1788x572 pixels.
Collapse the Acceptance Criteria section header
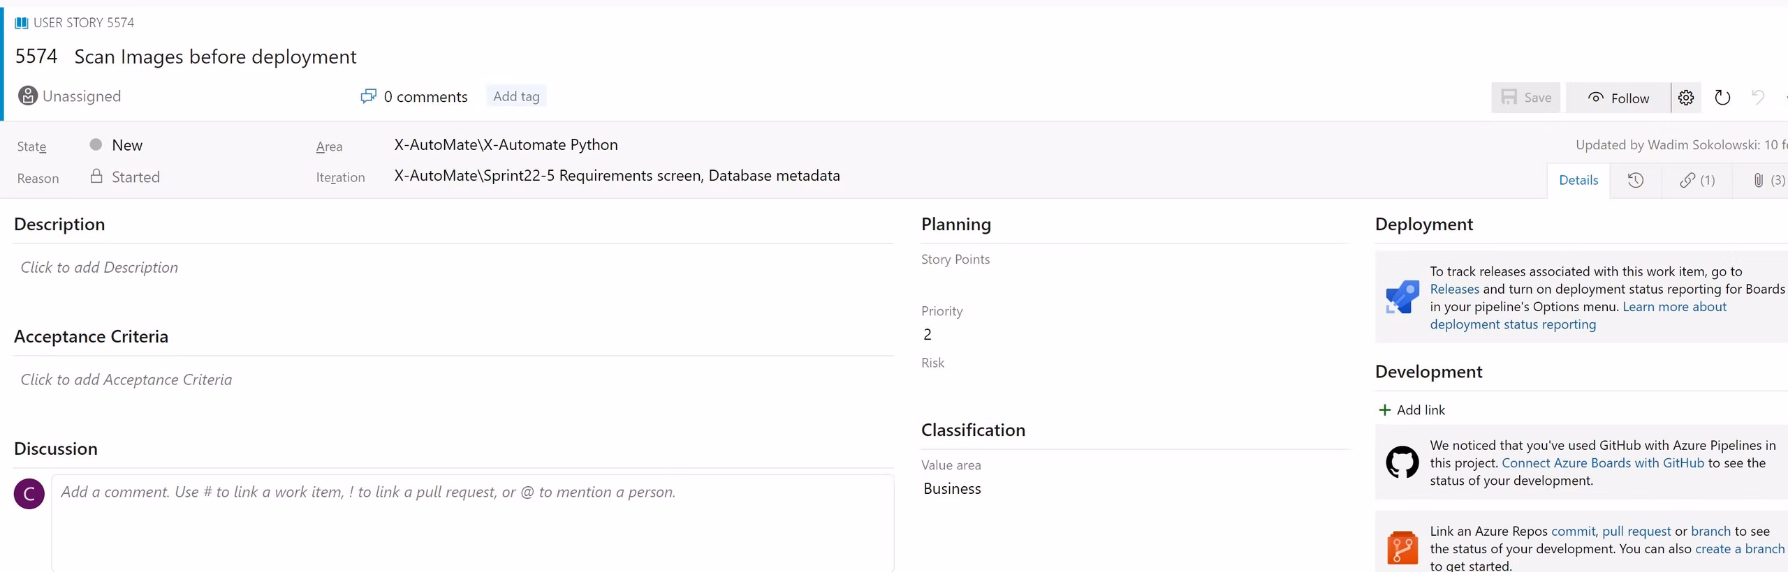91,336
